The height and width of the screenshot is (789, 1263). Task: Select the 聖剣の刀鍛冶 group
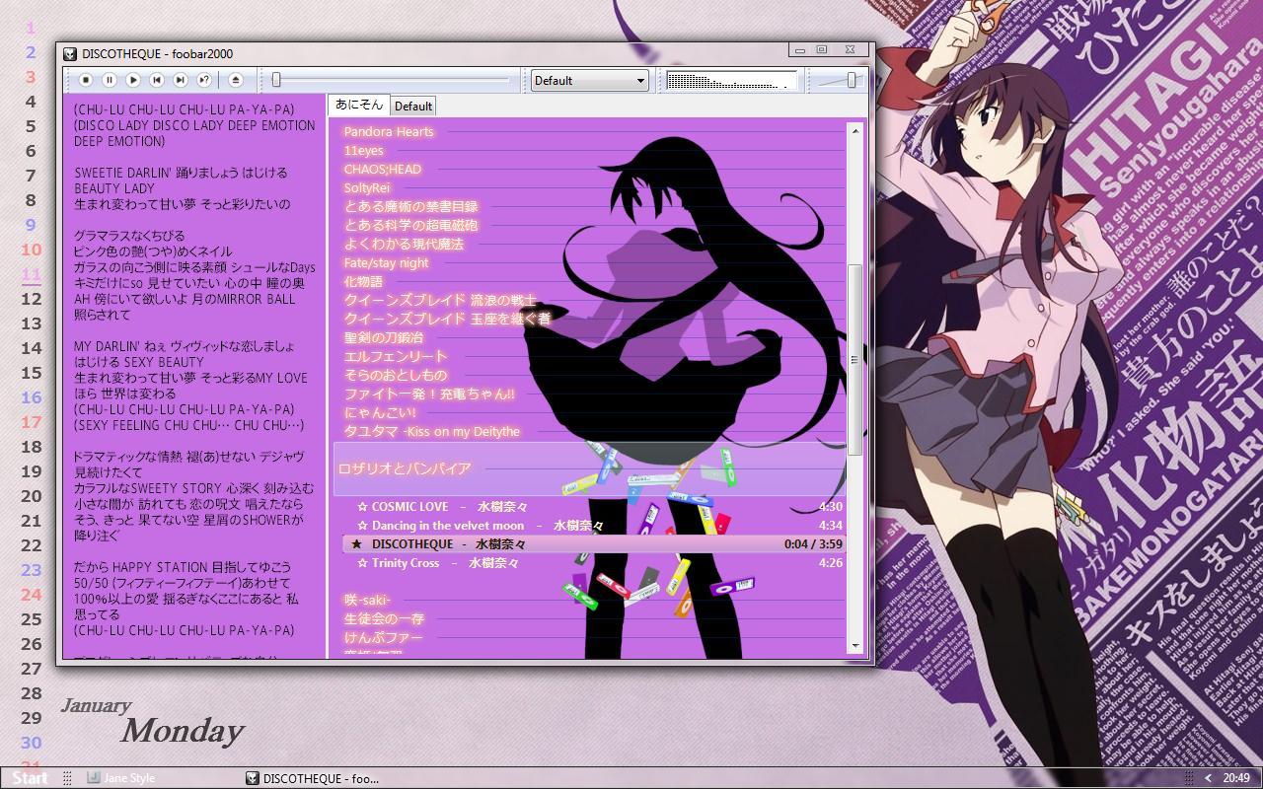click(384, 337)
